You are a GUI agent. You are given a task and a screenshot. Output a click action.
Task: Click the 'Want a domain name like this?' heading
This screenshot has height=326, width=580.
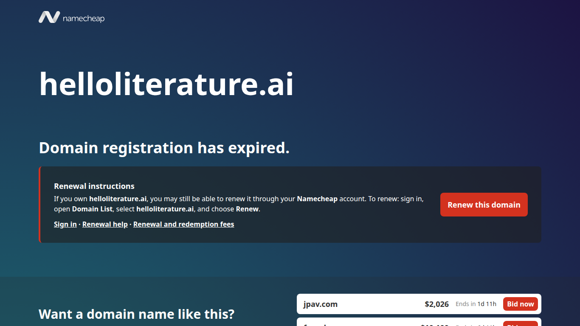point(136,314)
